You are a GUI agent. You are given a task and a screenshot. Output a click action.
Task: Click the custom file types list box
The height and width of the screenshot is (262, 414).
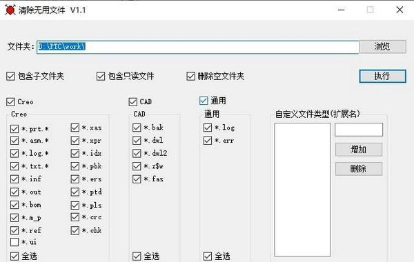click(302, 190)
